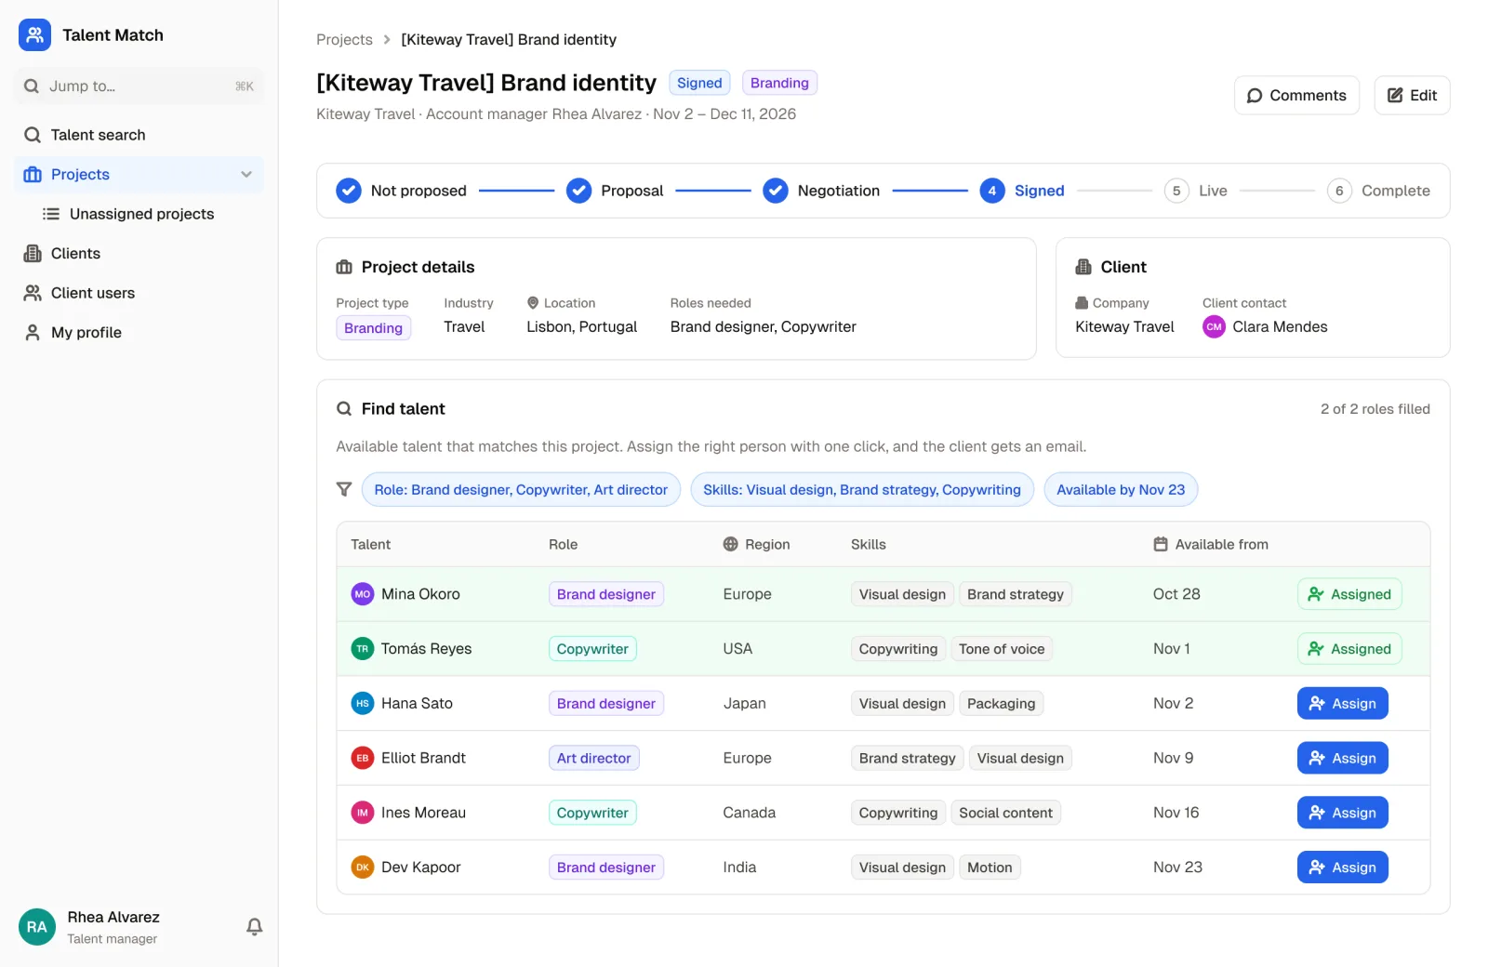Click the filter funnel icon
Image resolution: width=1488 pixels, height=967 pixels.
344,489
